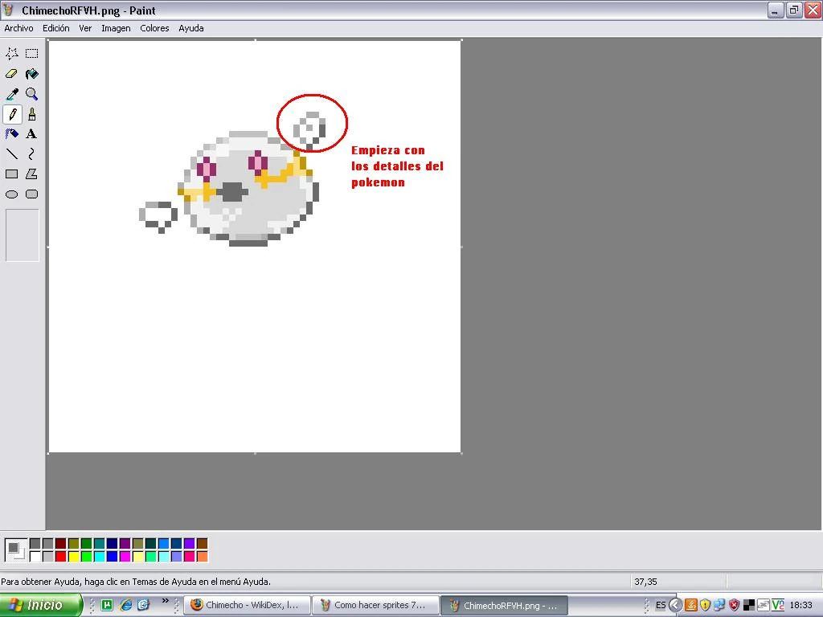This screenshot has width=823, height=617.
Task: Choose the Line tool
Action: 12,154
